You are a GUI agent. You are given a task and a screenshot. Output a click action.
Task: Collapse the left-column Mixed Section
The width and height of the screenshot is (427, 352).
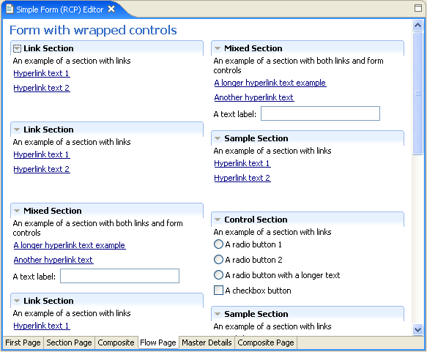tap(17, 211)
